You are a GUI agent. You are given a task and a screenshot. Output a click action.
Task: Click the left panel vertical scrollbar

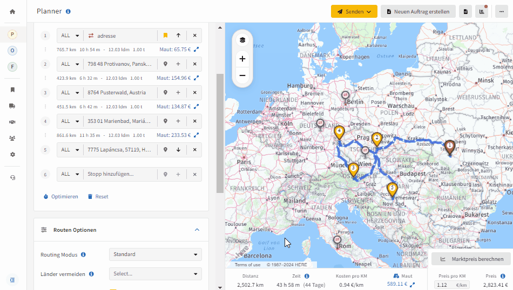(x=220, y=133)
